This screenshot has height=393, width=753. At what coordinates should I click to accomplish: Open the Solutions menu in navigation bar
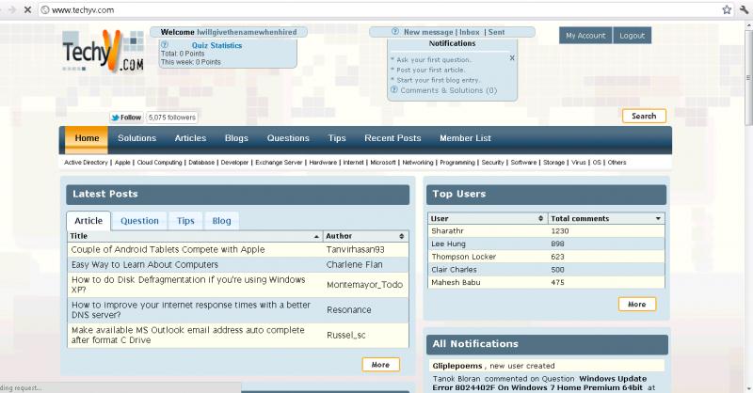(x=136, y=138)
